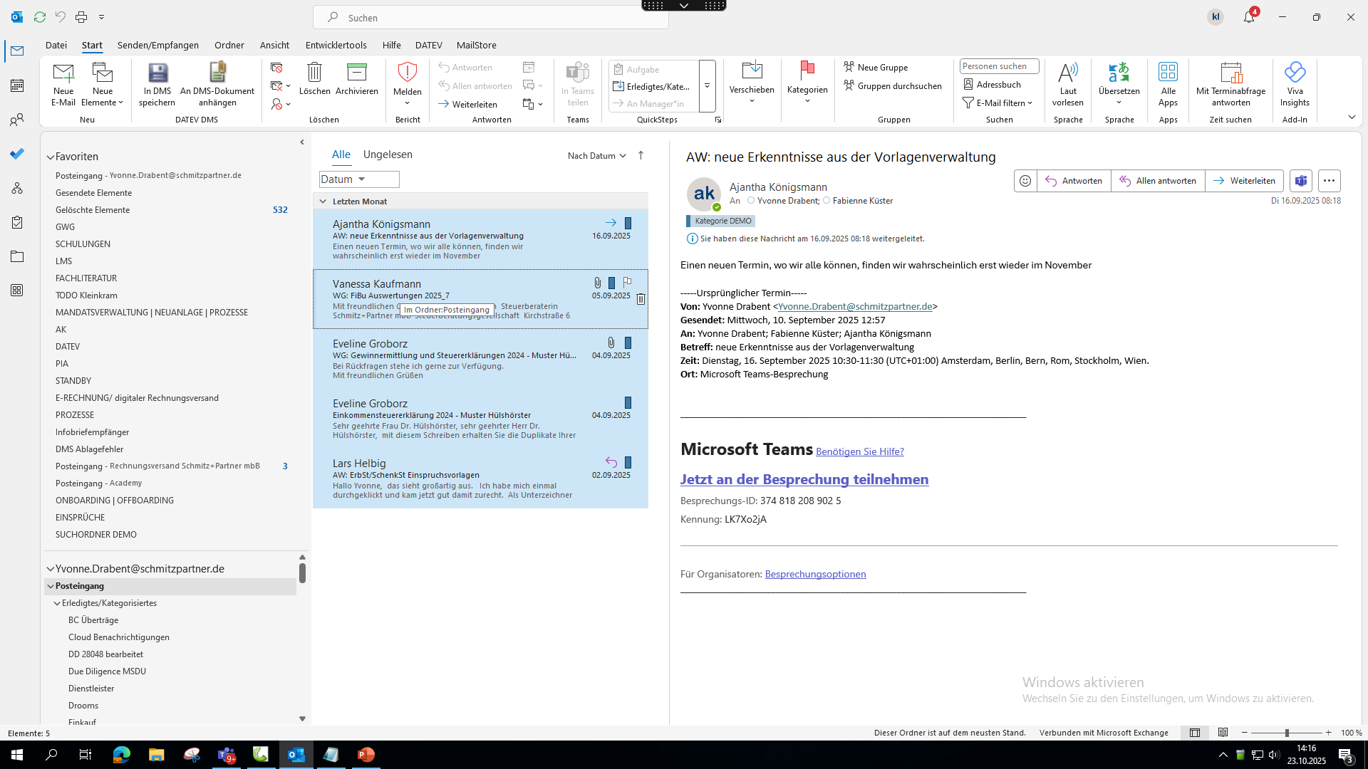This screenshot has height=769, width=1368.
Task: Open Viva Insights add-in
Action: [x=1295, y=85]
